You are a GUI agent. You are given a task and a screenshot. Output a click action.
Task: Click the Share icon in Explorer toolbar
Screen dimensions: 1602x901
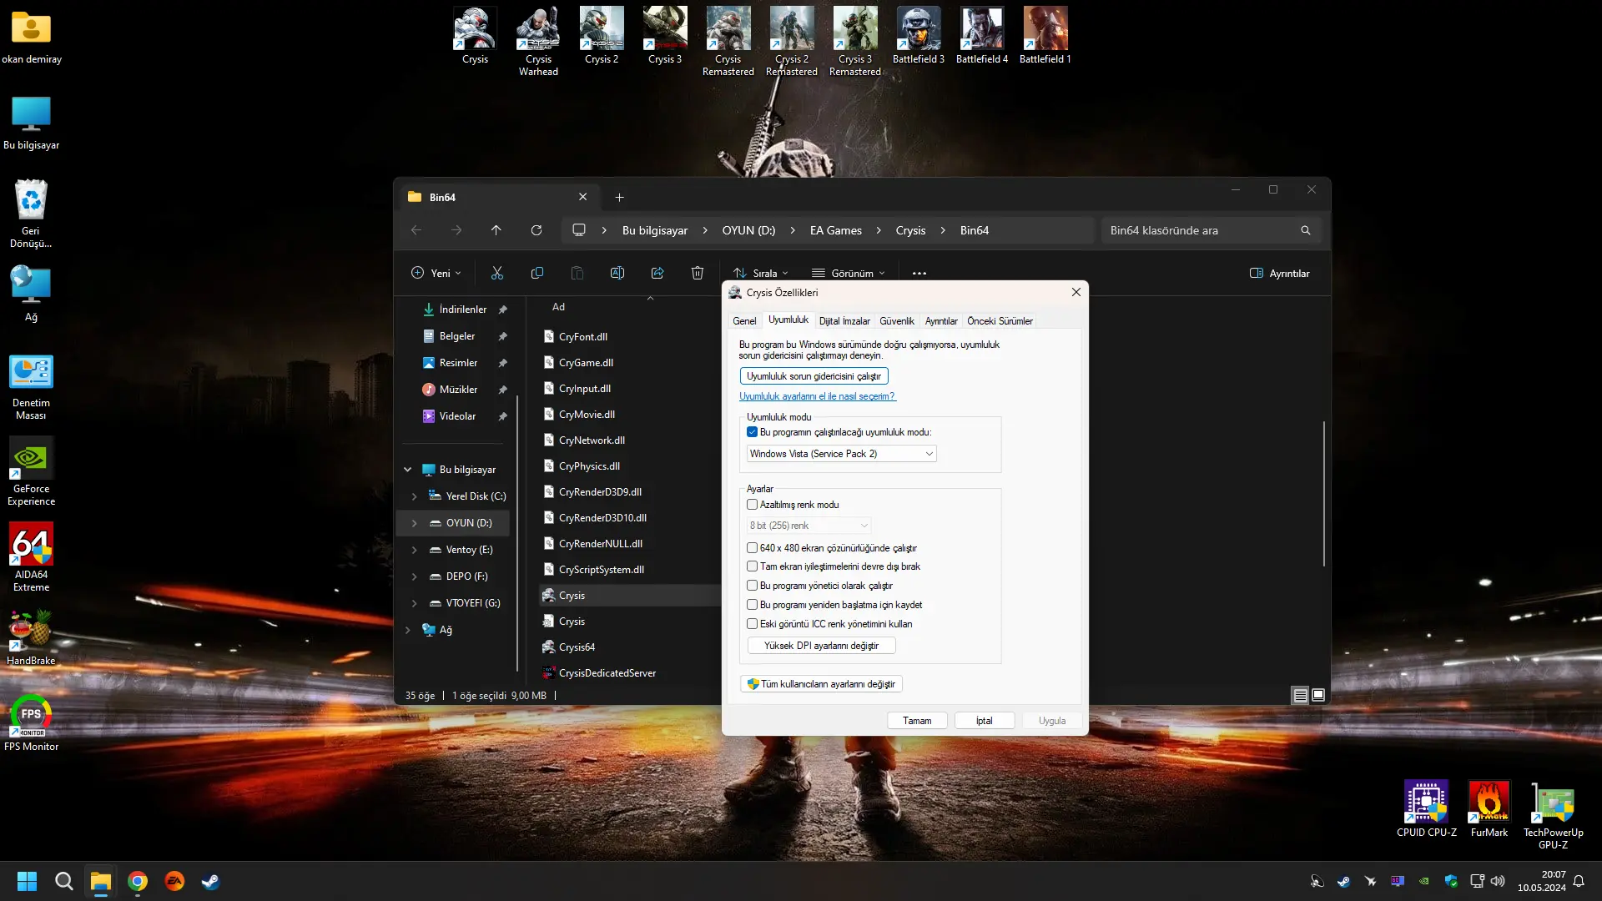point(657,273)
